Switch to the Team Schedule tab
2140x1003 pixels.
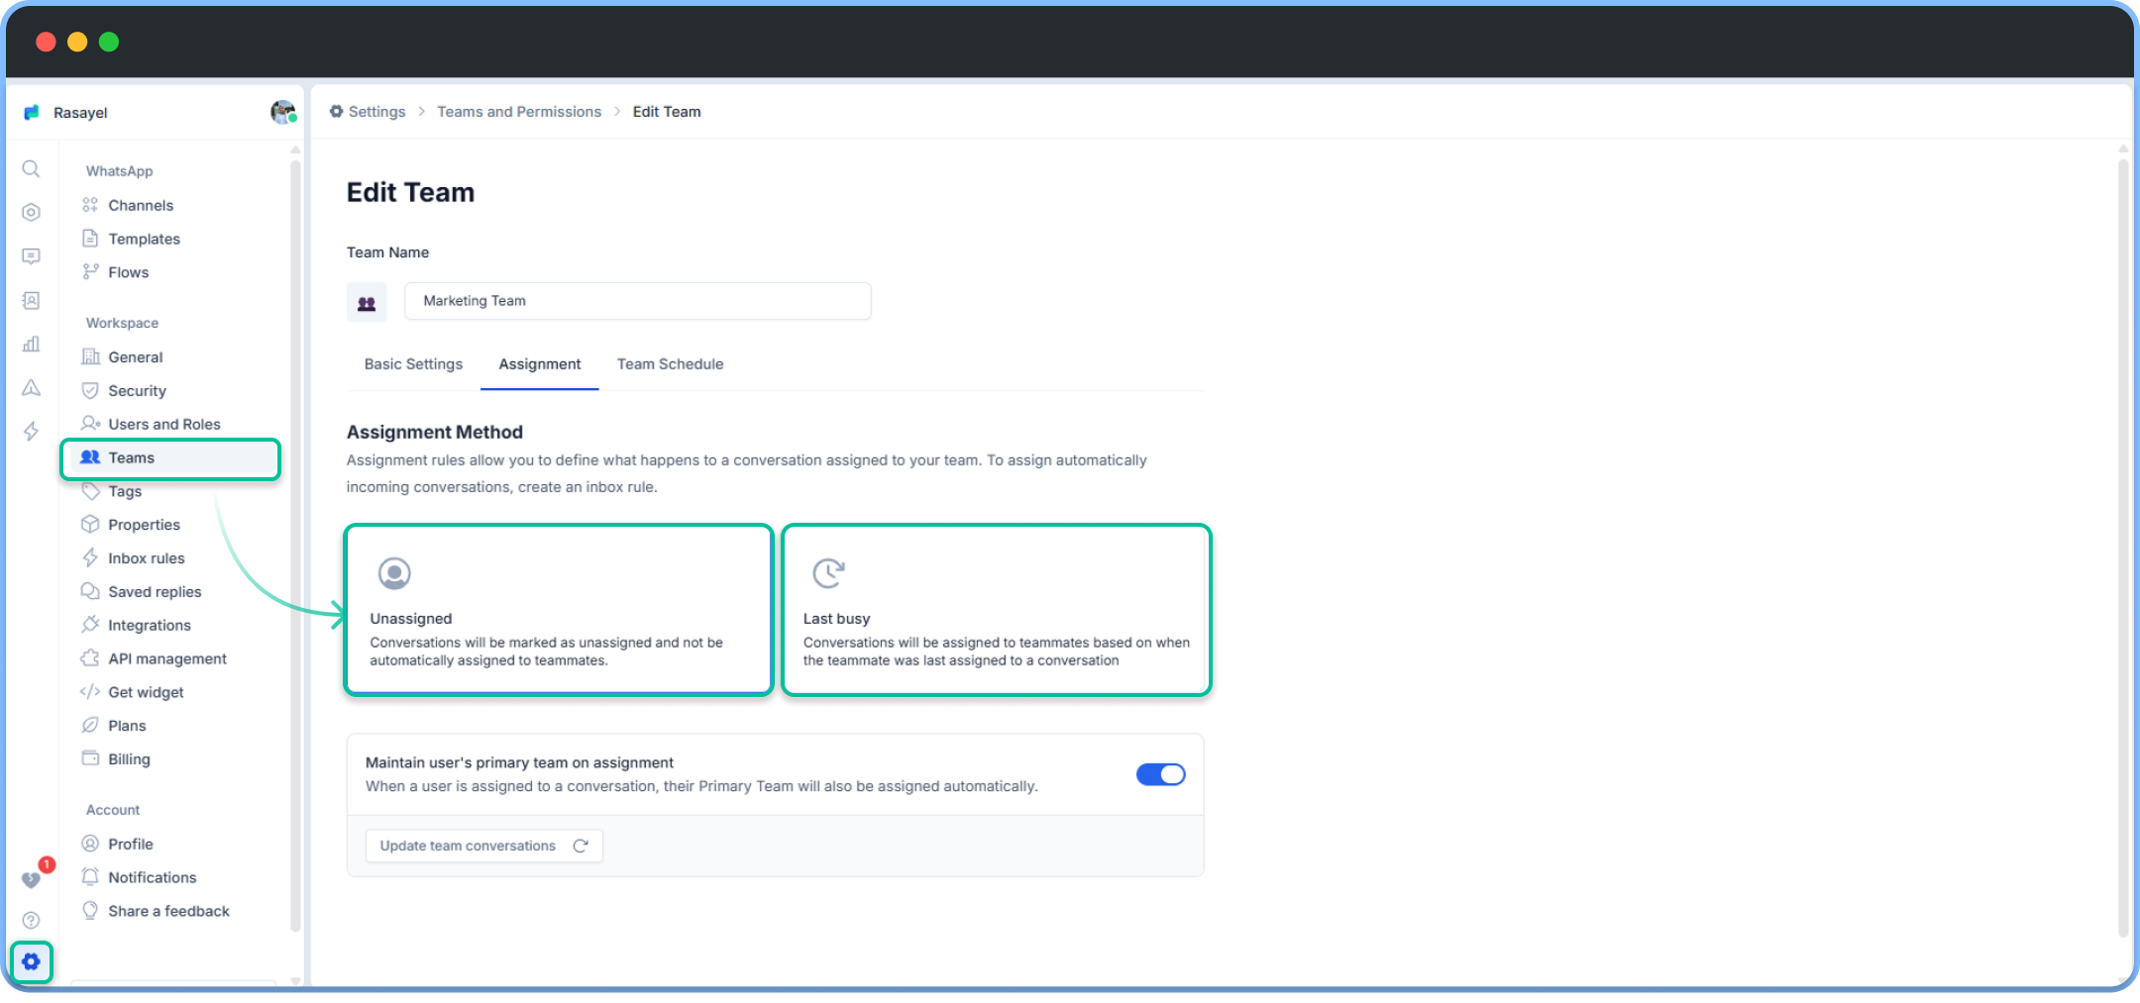(670, 364)
